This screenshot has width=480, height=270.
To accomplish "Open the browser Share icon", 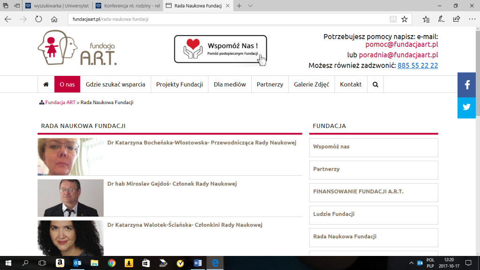I will pyautogui.click(x=457, y=19).
